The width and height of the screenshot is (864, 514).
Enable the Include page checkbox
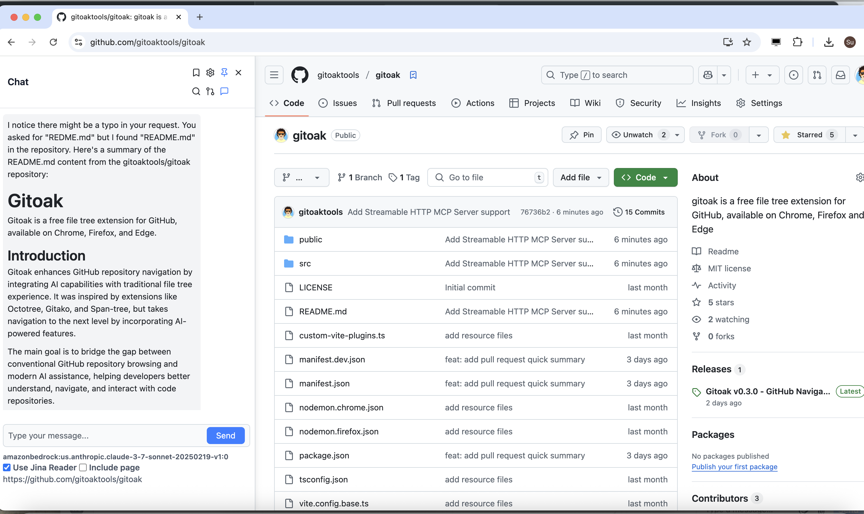tap(83, 467)
